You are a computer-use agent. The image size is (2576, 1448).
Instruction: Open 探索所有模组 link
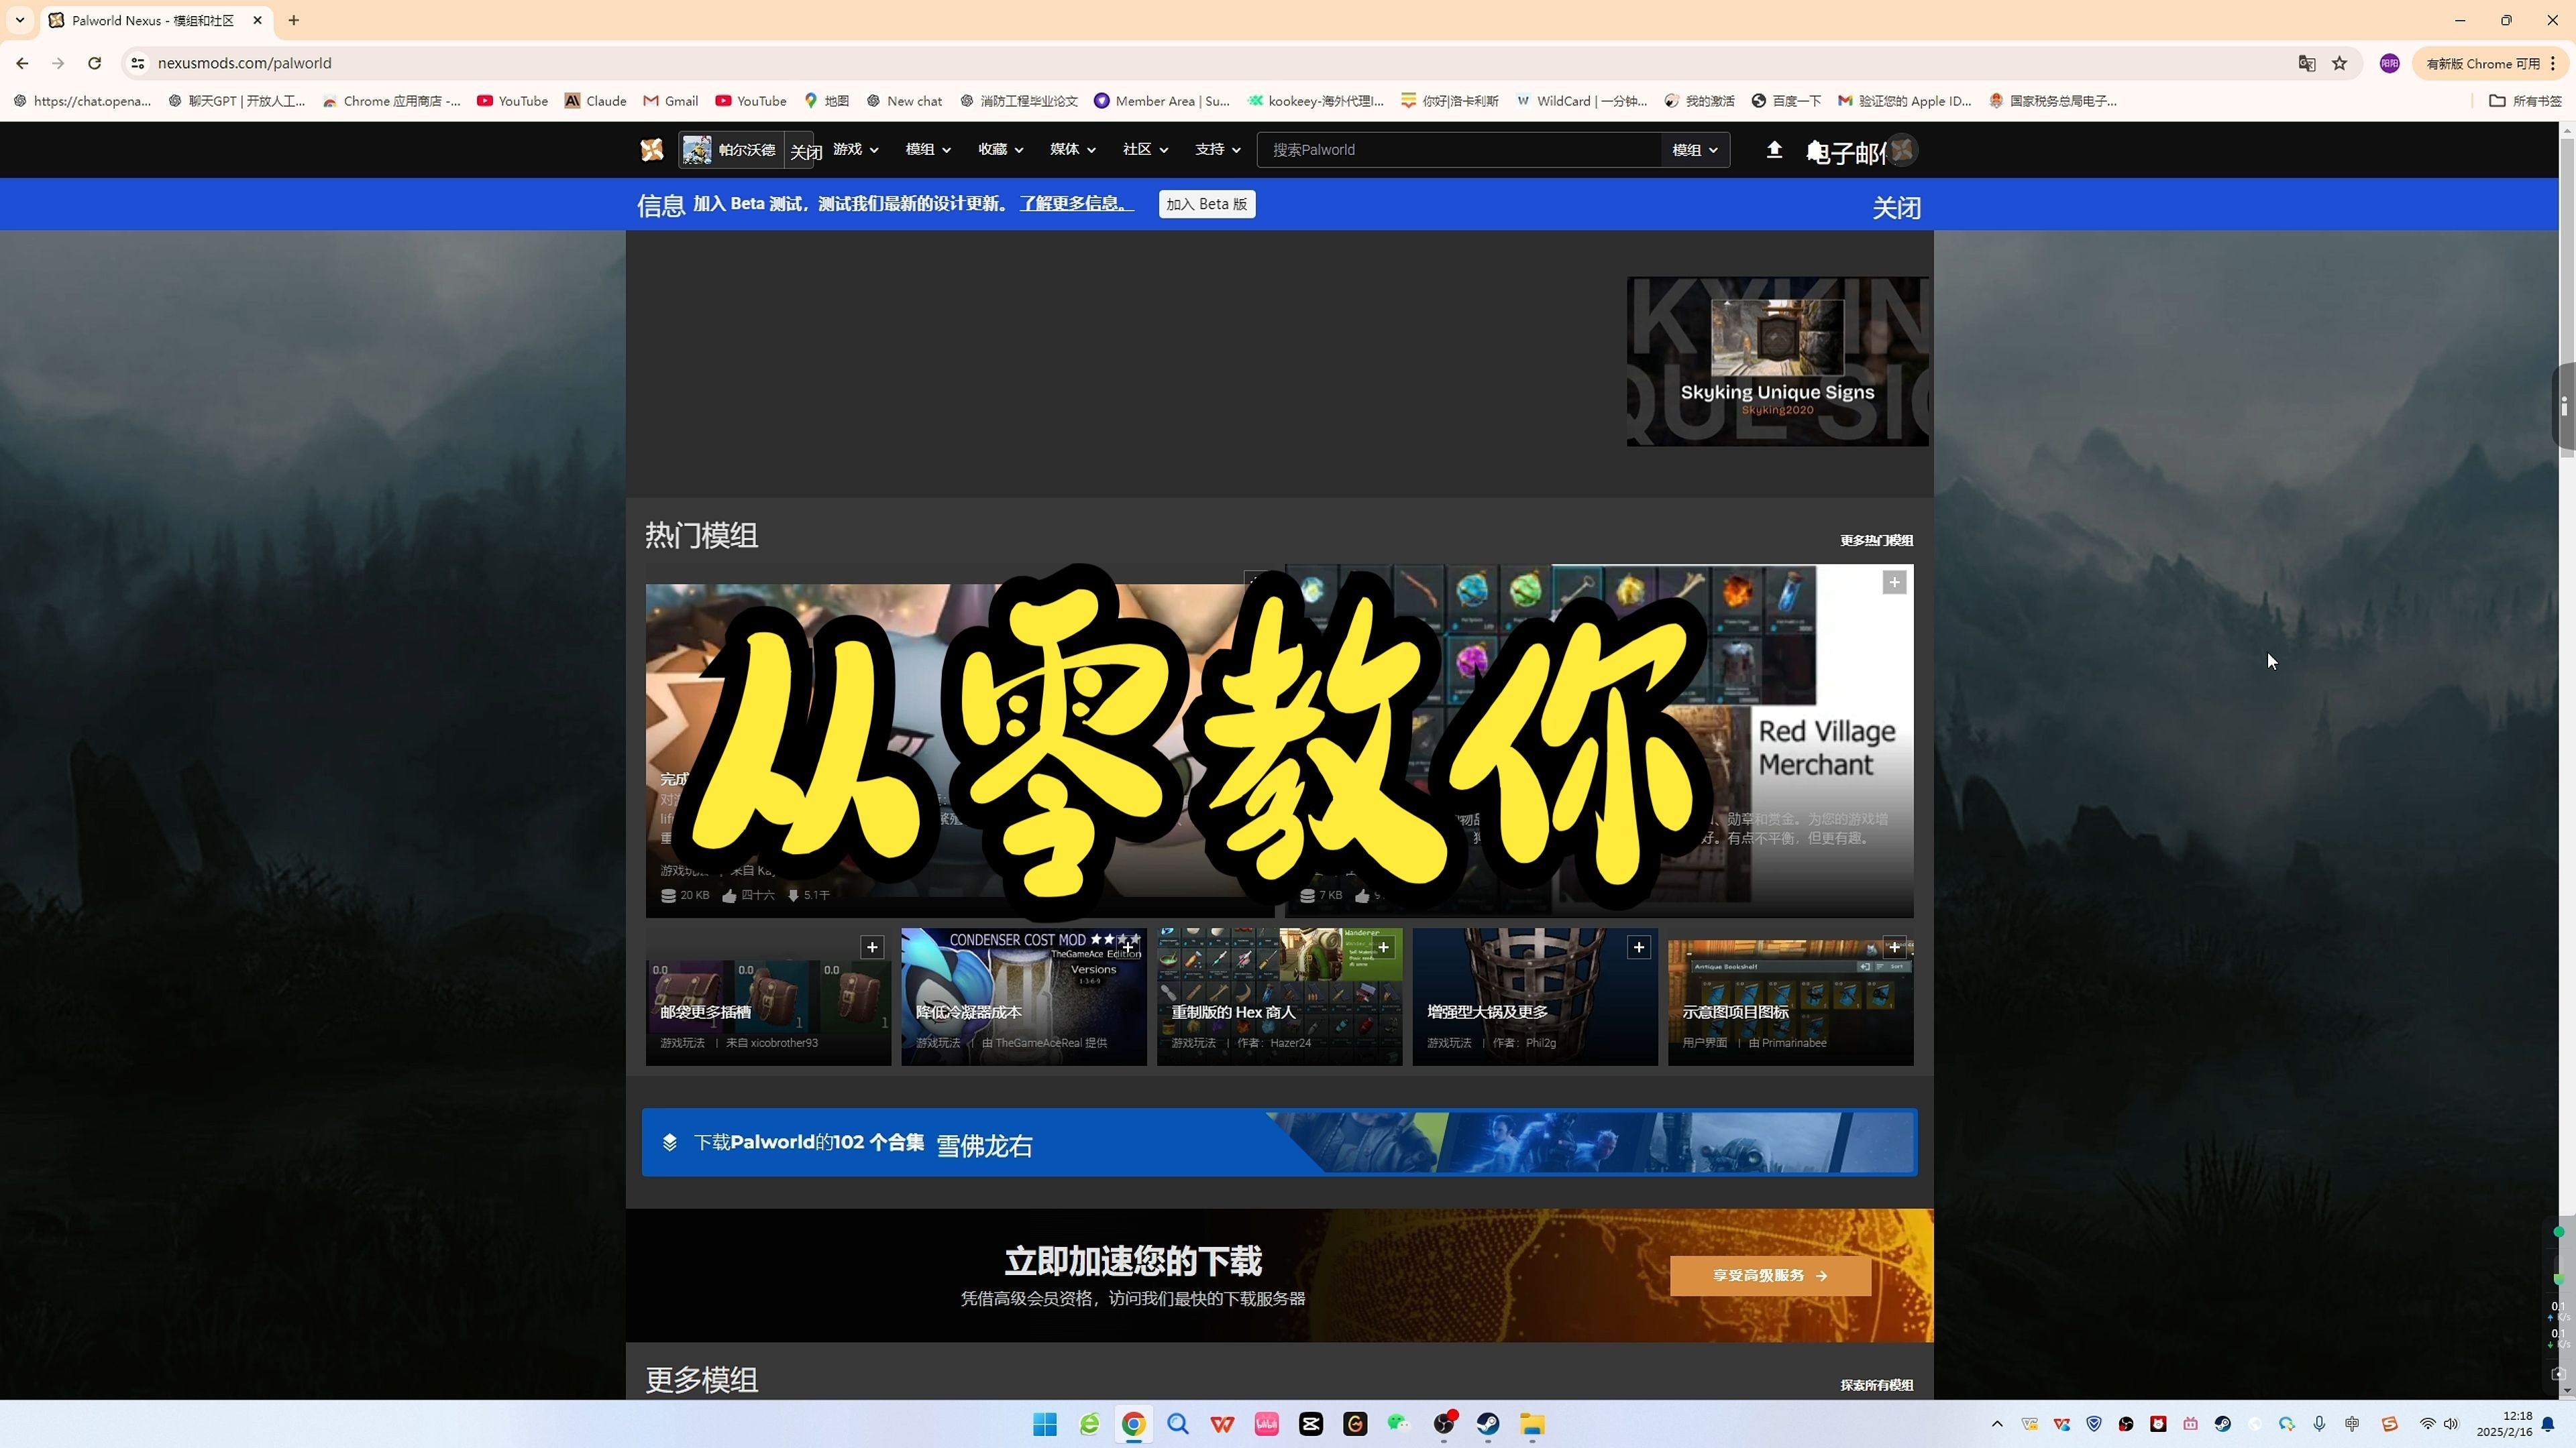(x=1876, y=1385)
